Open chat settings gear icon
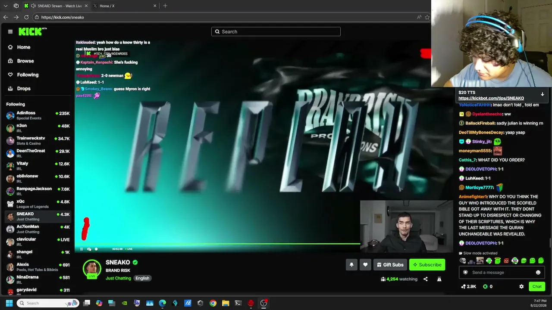 coord(521,286)
